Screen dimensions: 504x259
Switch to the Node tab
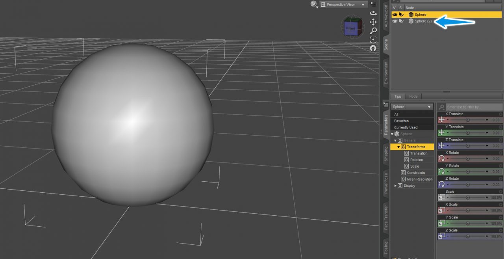point(413,96)
